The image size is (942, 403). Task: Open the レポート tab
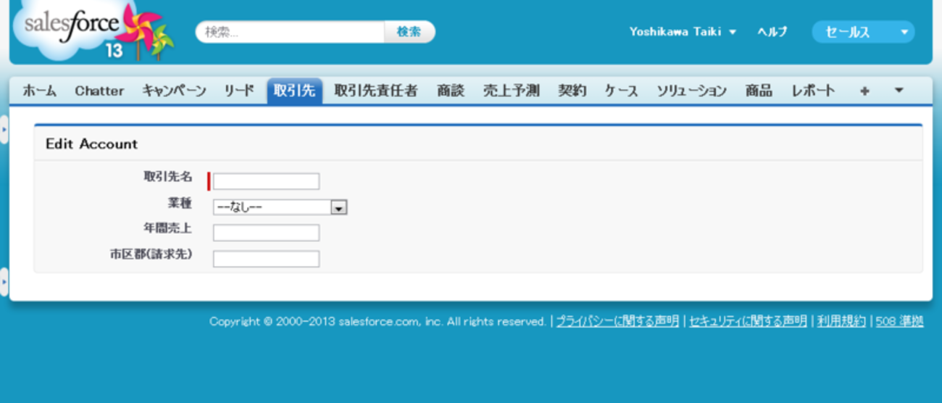click(x=813, y=91)
